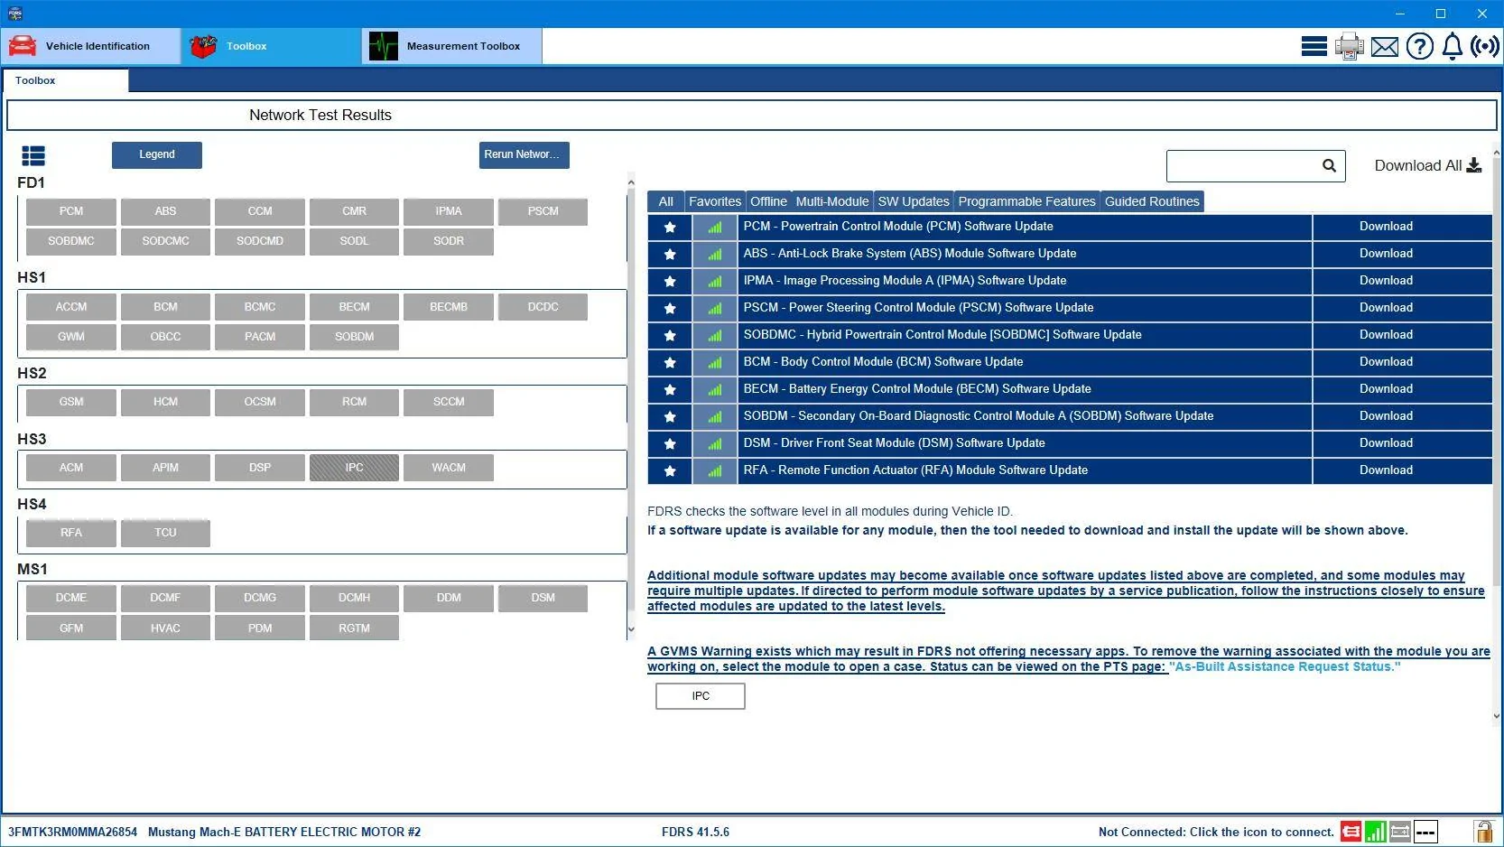
Task: Select the Offline filter tab
Action: coord(768,201)
